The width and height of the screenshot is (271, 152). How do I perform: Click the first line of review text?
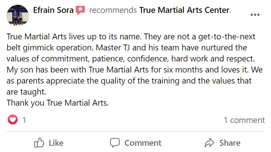[131, 37]
